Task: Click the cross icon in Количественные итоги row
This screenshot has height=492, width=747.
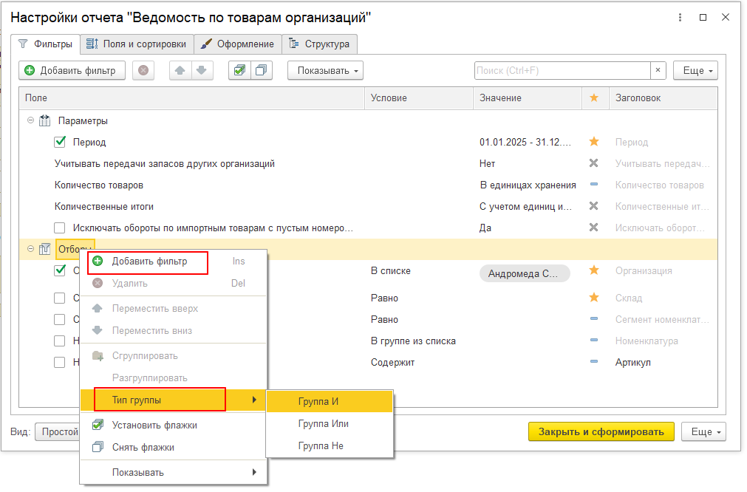Action: pos(593,206)
